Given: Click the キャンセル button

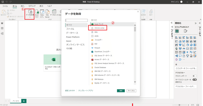Looking at the screenshot, I should [131, 91].
